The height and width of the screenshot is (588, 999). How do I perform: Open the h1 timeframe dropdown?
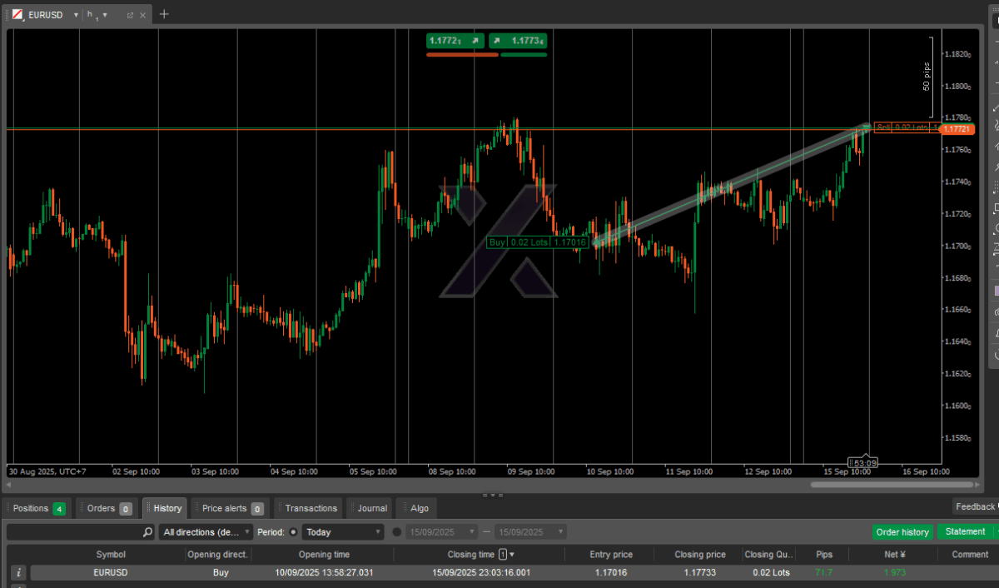click(97, 15)
